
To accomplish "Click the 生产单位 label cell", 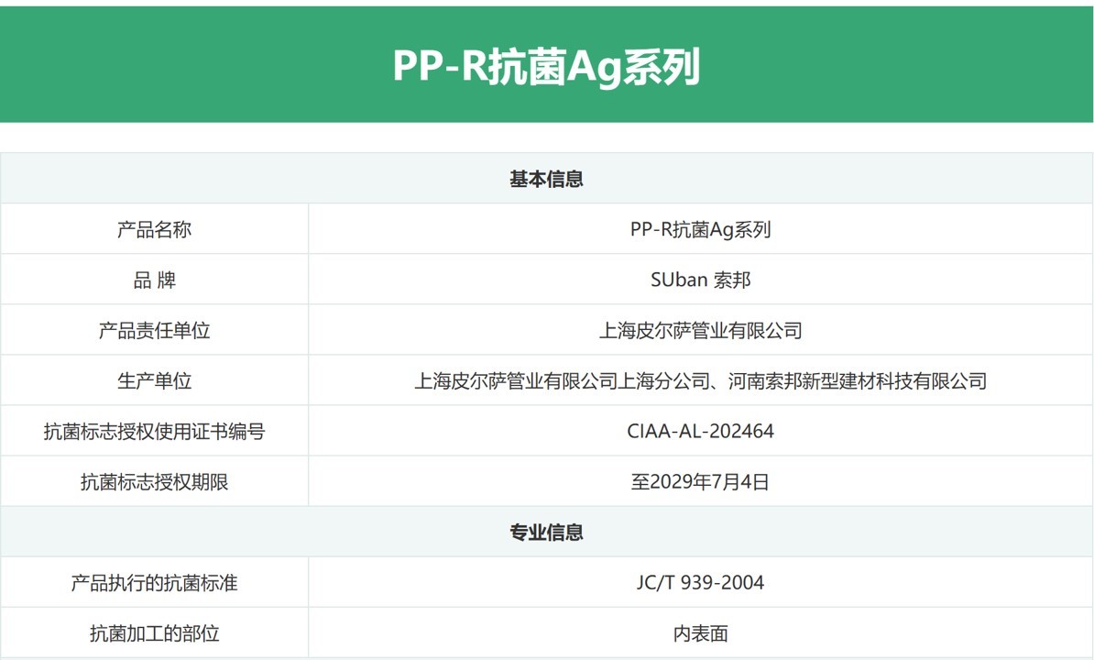I will [154, 381].
